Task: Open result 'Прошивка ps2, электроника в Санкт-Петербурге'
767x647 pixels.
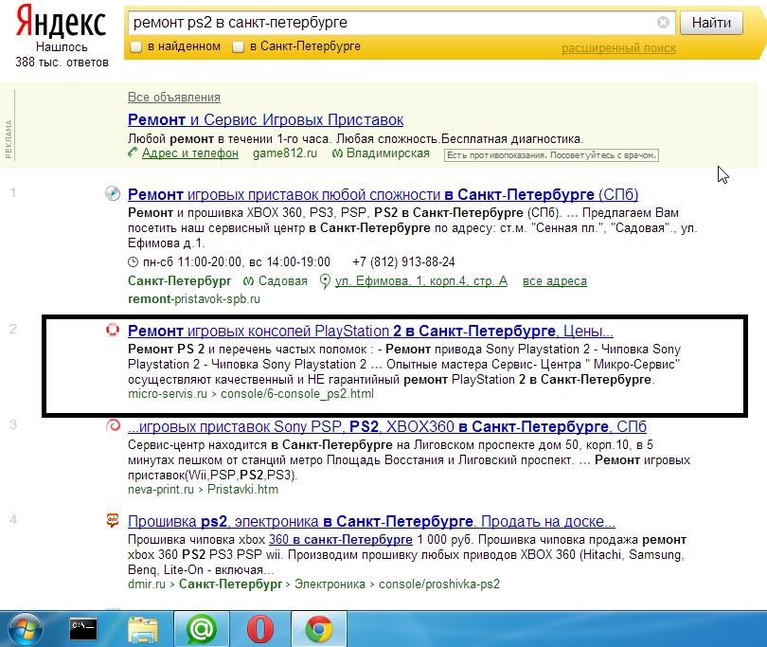Action: coord(371,522)
